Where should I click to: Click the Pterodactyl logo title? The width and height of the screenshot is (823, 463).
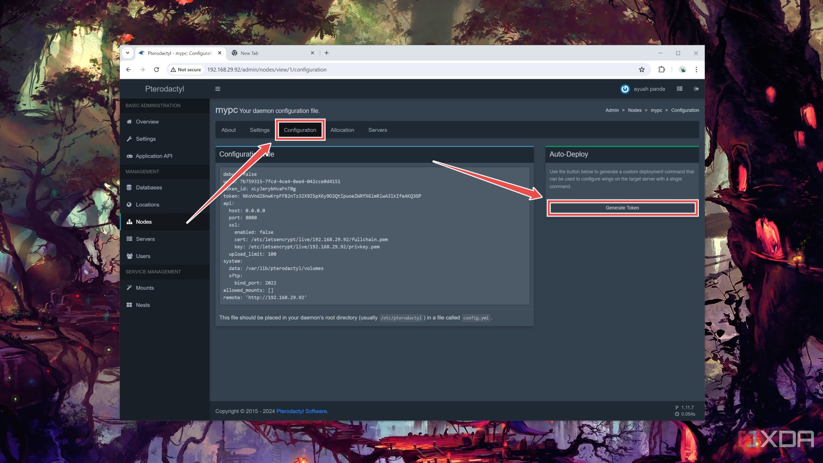[164, 89]
